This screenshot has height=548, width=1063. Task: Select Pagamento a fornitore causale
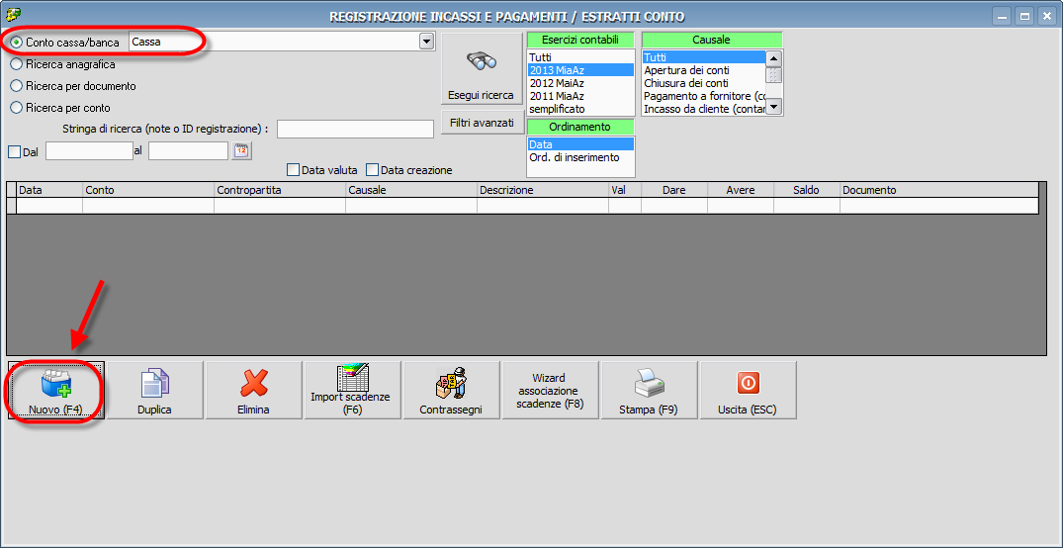click(x=704, y=96)
